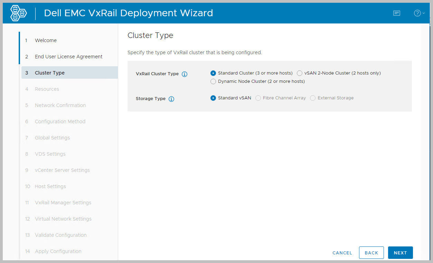Open the help question mark menu
Image resolution: width=433 pixels, height=263 pixels.
418,13
